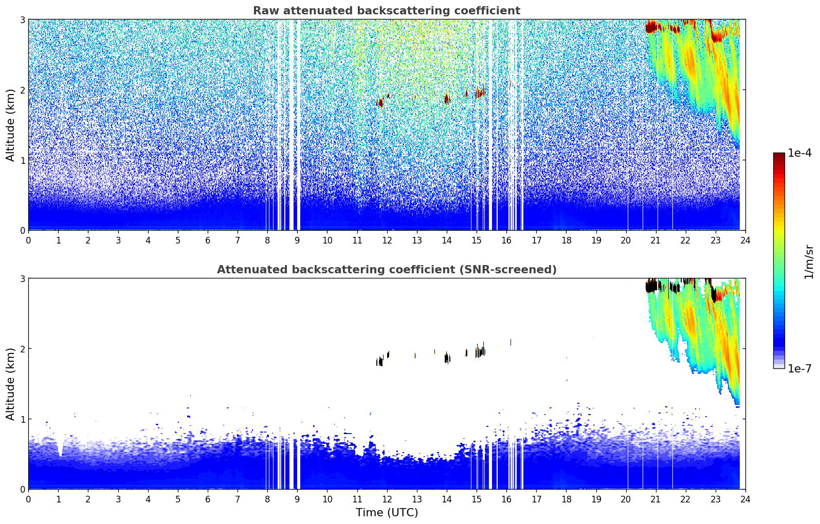Click hour tick '12' under the raw plot

click(x=387, y=240)
